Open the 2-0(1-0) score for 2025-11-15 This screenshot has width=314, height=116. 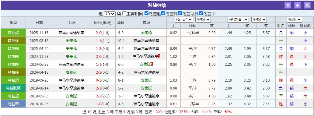click(103, 33)
